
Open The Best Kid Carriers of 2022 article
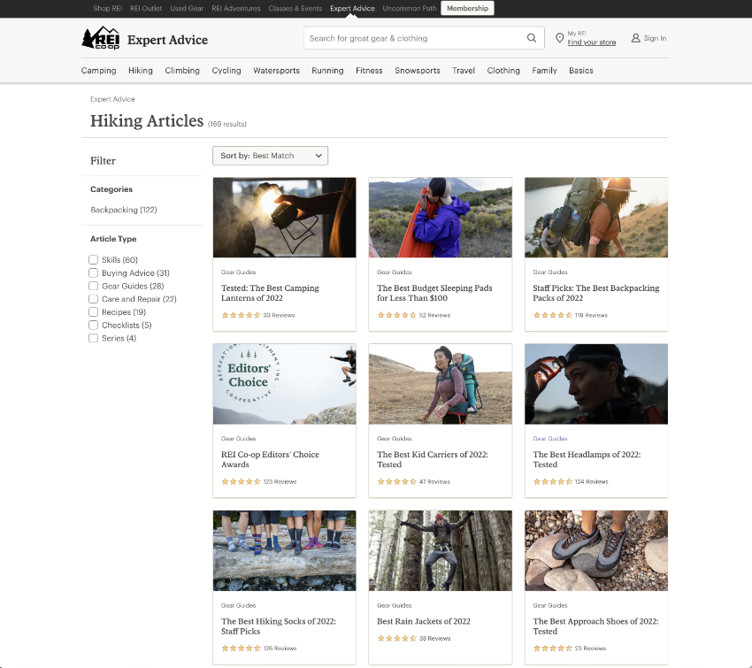point(432,459)
